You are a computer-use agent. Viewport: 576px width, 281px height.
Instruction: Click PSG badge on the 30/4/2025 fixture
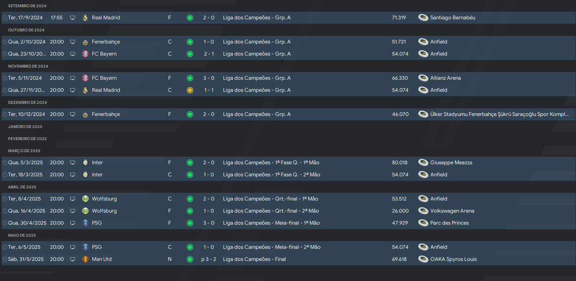point(85,223)
